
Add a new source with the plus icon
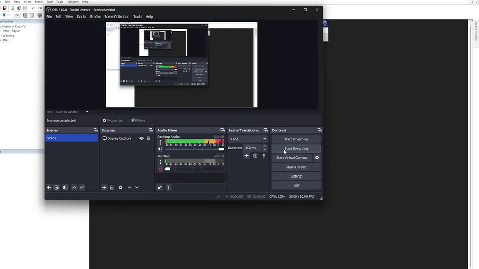(104, 187)
